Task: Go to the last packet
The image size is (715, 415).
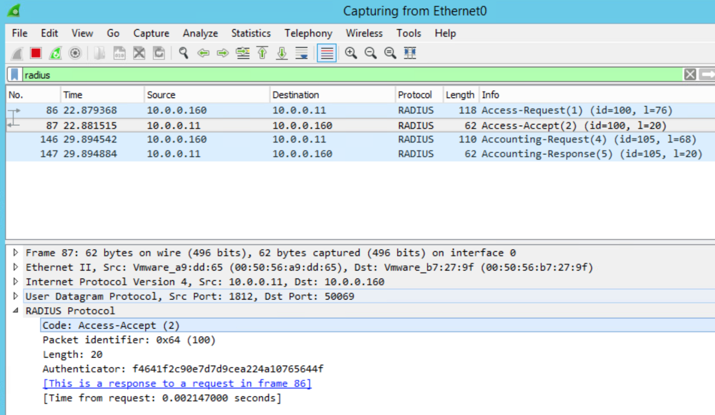Action: point(282,53)
